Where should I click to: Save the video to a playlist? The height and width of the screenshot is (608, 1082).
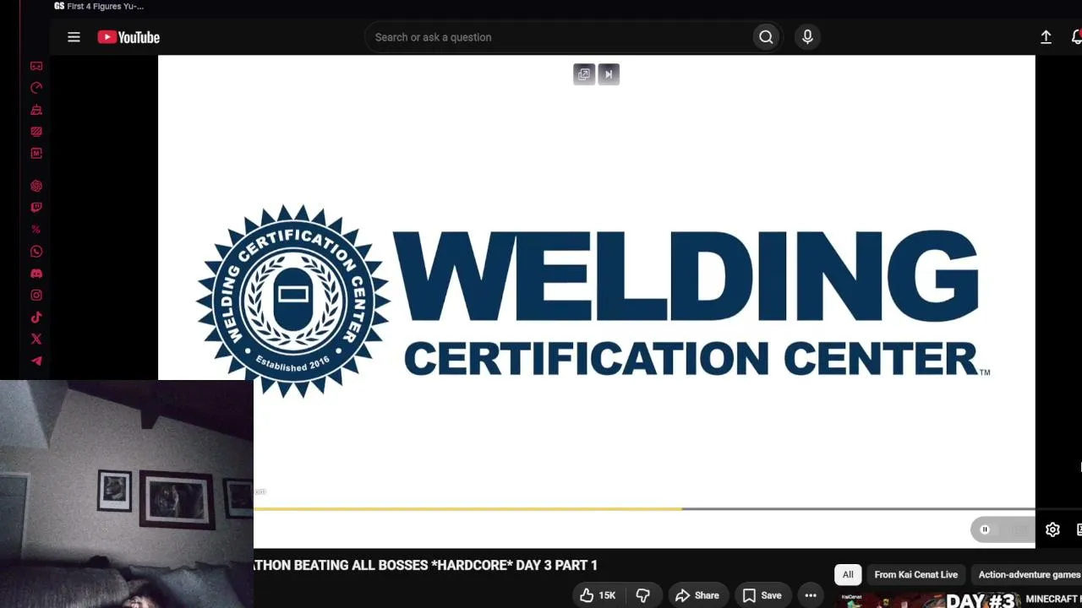[x=762, y=595]
